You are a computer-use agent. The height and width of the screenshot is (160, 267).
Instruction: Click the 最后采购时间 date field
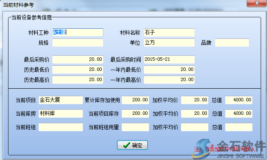pyautogui.click(x=169, y=60)
